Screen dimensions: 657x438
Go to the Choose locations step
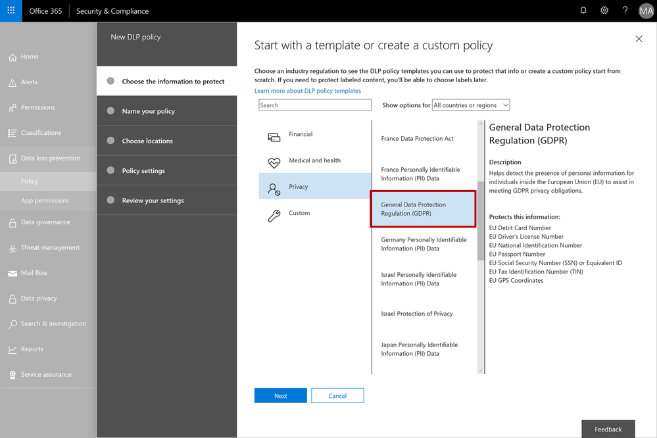pos(147,141)
